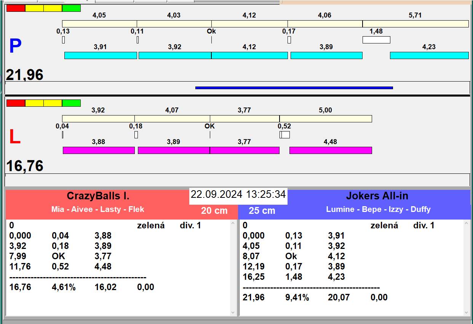Viewport: 473px width, 324px height.
Task: Click the green light in lane P
Action: tap(71, 8)
